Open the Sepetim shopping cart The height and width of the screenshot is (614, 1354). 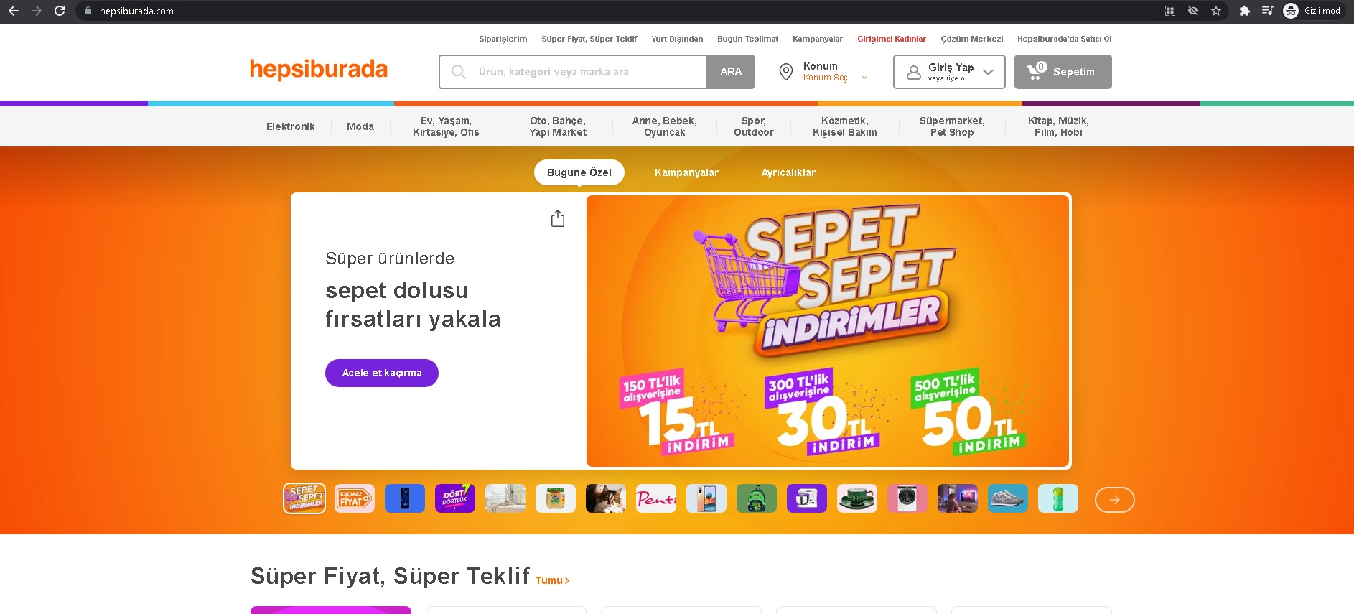coord(1063,72)
